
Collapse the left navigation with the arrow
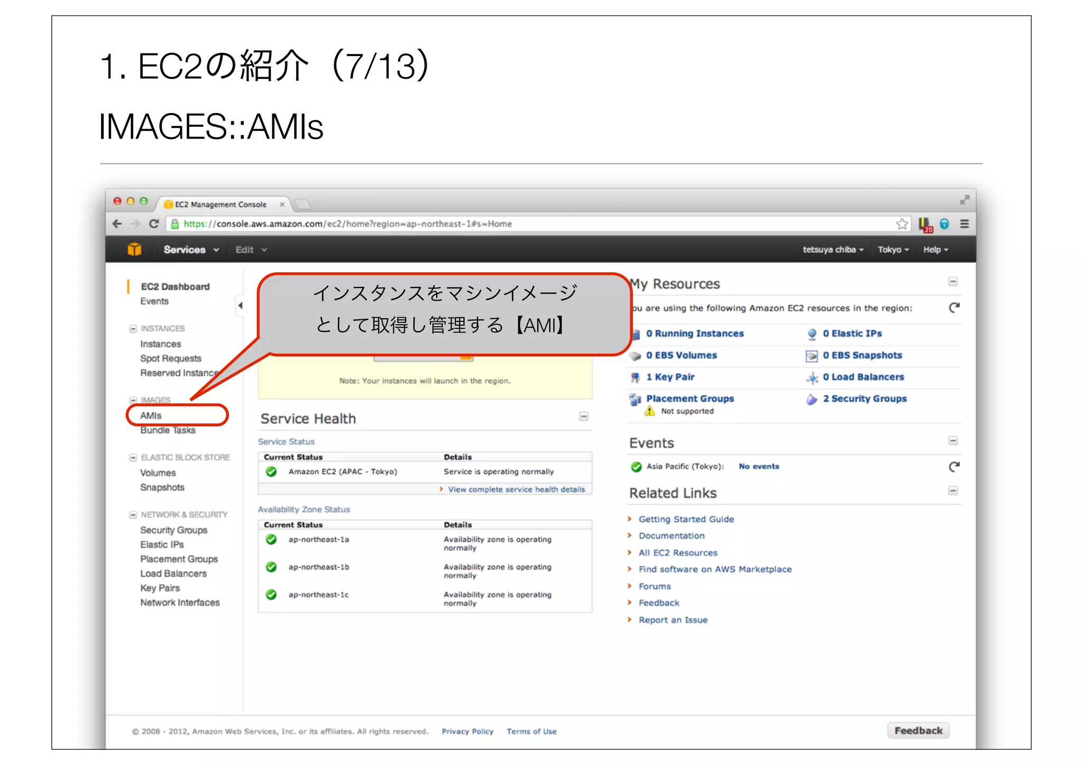click(240, 305)
